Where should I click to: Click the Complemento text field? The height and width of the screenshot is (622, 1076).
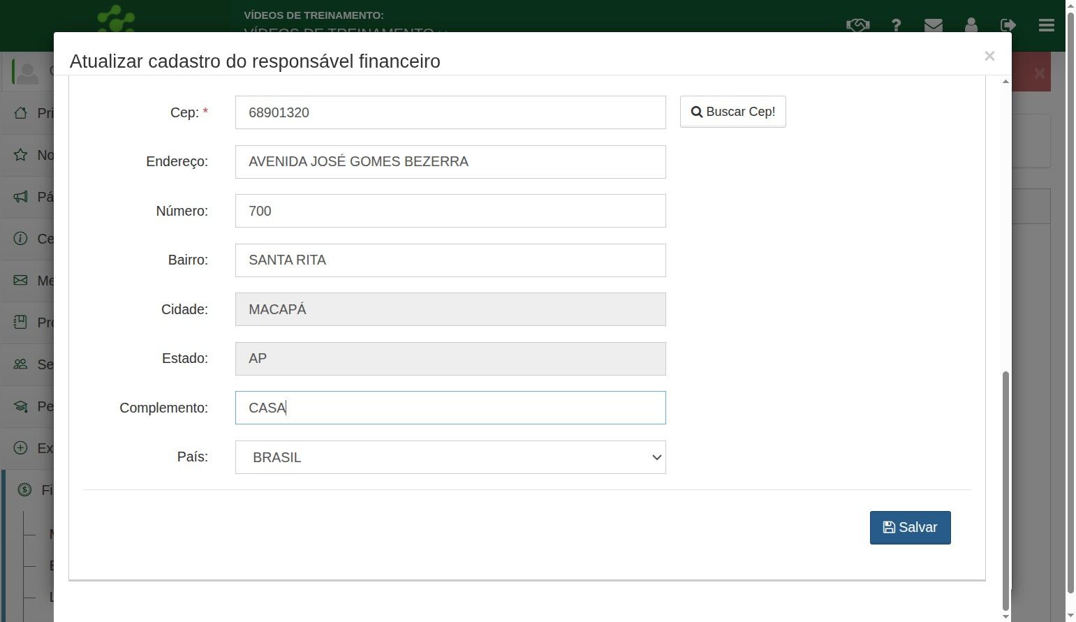pos(450,408)
